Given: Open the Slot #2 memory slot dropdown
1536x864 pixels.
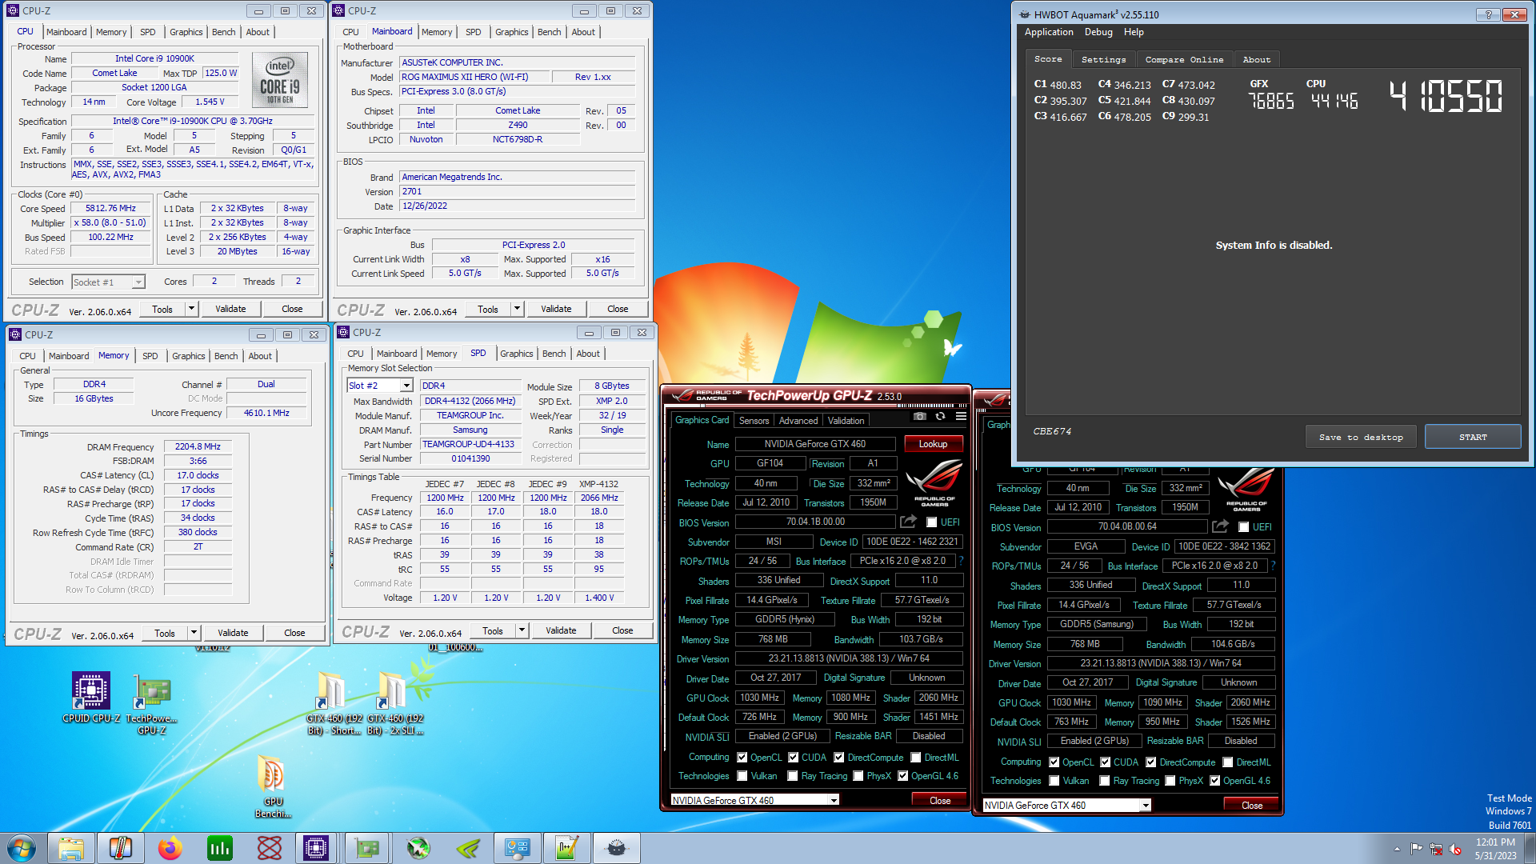Looking at the screenshot, I should tap(379, 386).
